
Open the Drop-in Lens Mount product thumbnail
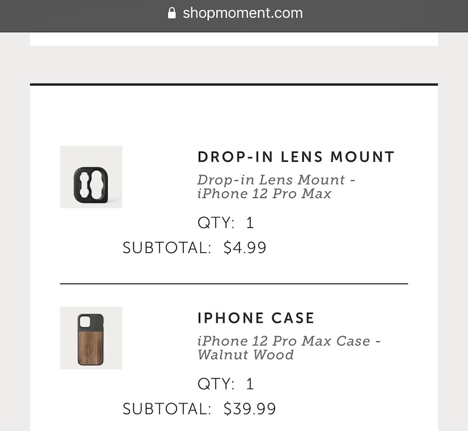pos(91,177)
